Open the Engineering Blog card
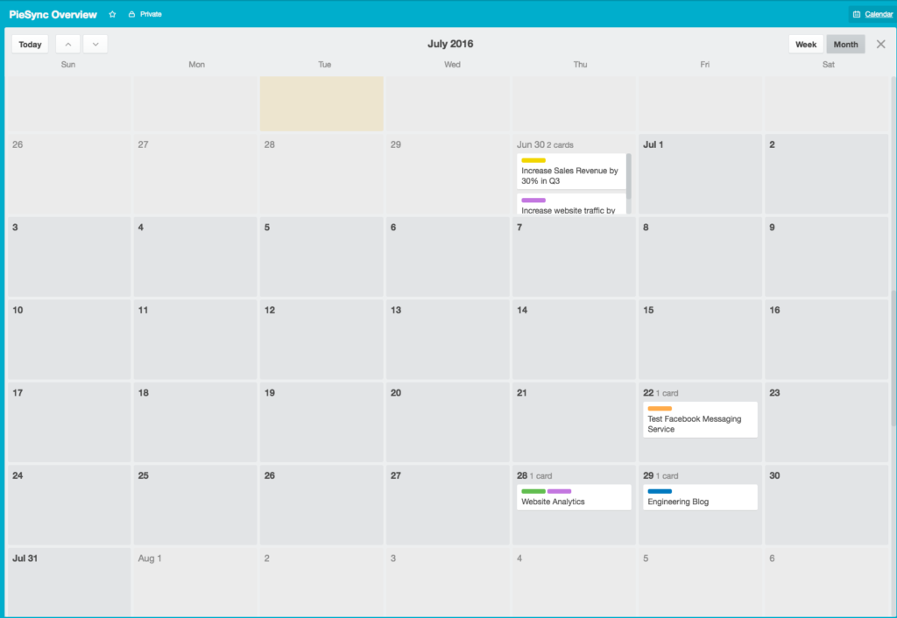This screenshot has height=618, width=897. (700, 497)
